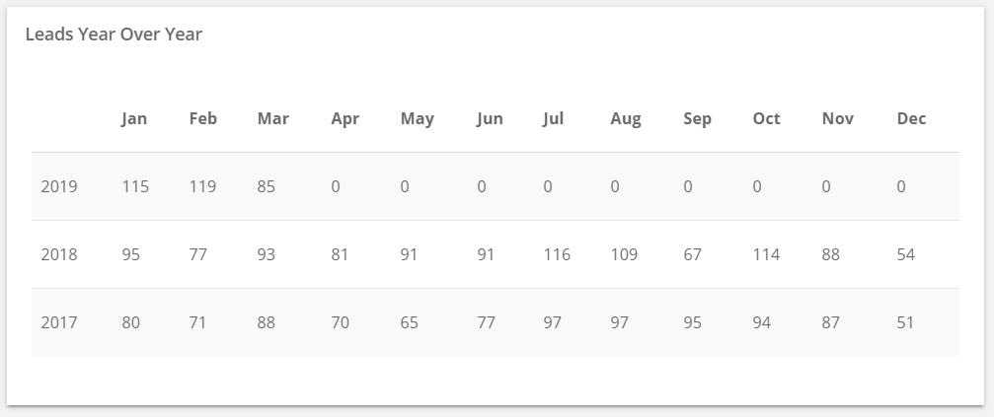This screenshot has height=417, width=994.
Task: Click the 2019 January value 115
Action: (135, 186)
